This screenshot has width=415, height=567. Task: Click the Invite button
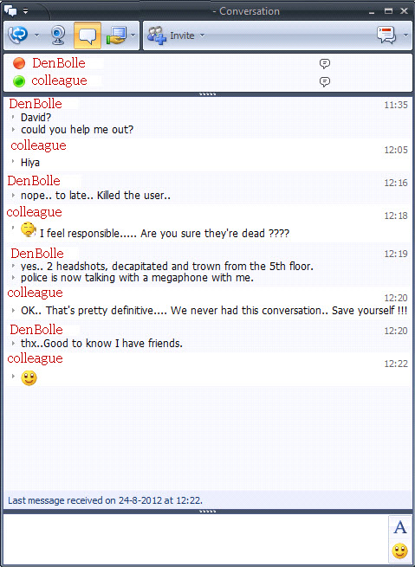click(x=172, y=35)
